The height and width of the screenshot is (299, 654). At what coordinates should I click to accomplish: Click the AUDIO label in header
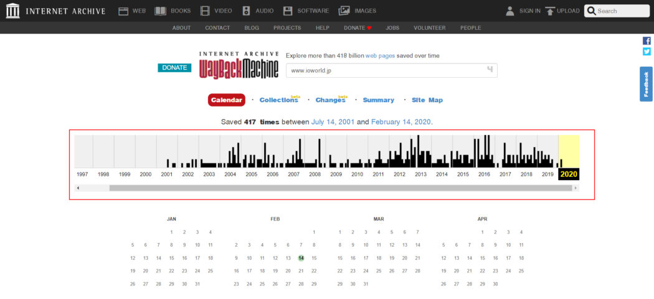click(x=265, y=11)
